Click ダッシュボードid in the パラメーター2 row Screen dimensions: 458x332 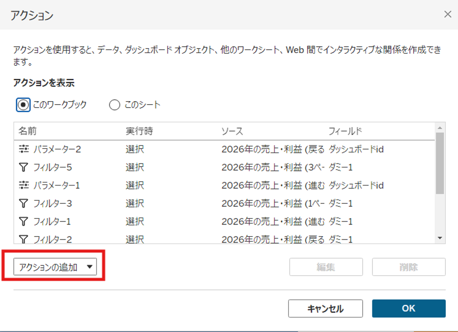point(356,149)
